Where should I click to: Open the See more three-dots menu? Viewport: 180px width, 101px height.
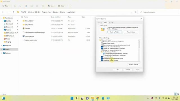click(70, 6)
